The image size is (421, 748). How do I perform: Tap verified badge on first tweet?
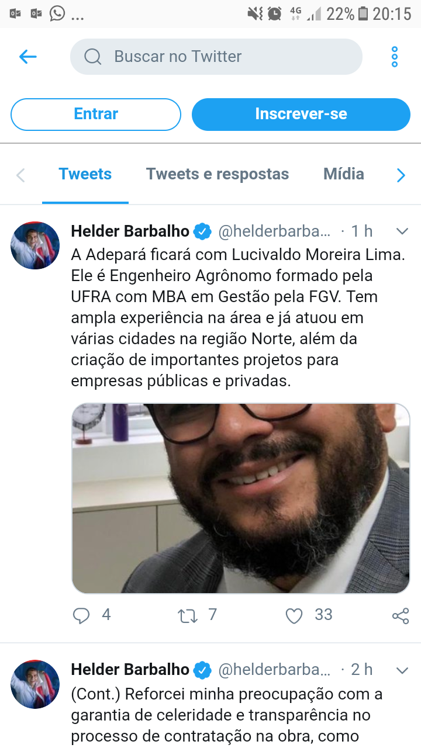[202, 231]
